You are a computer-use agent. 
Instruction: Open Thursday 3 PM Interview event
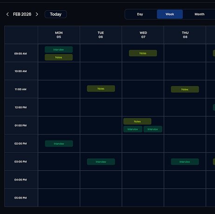pyautogui.click(x=185, y=162)
